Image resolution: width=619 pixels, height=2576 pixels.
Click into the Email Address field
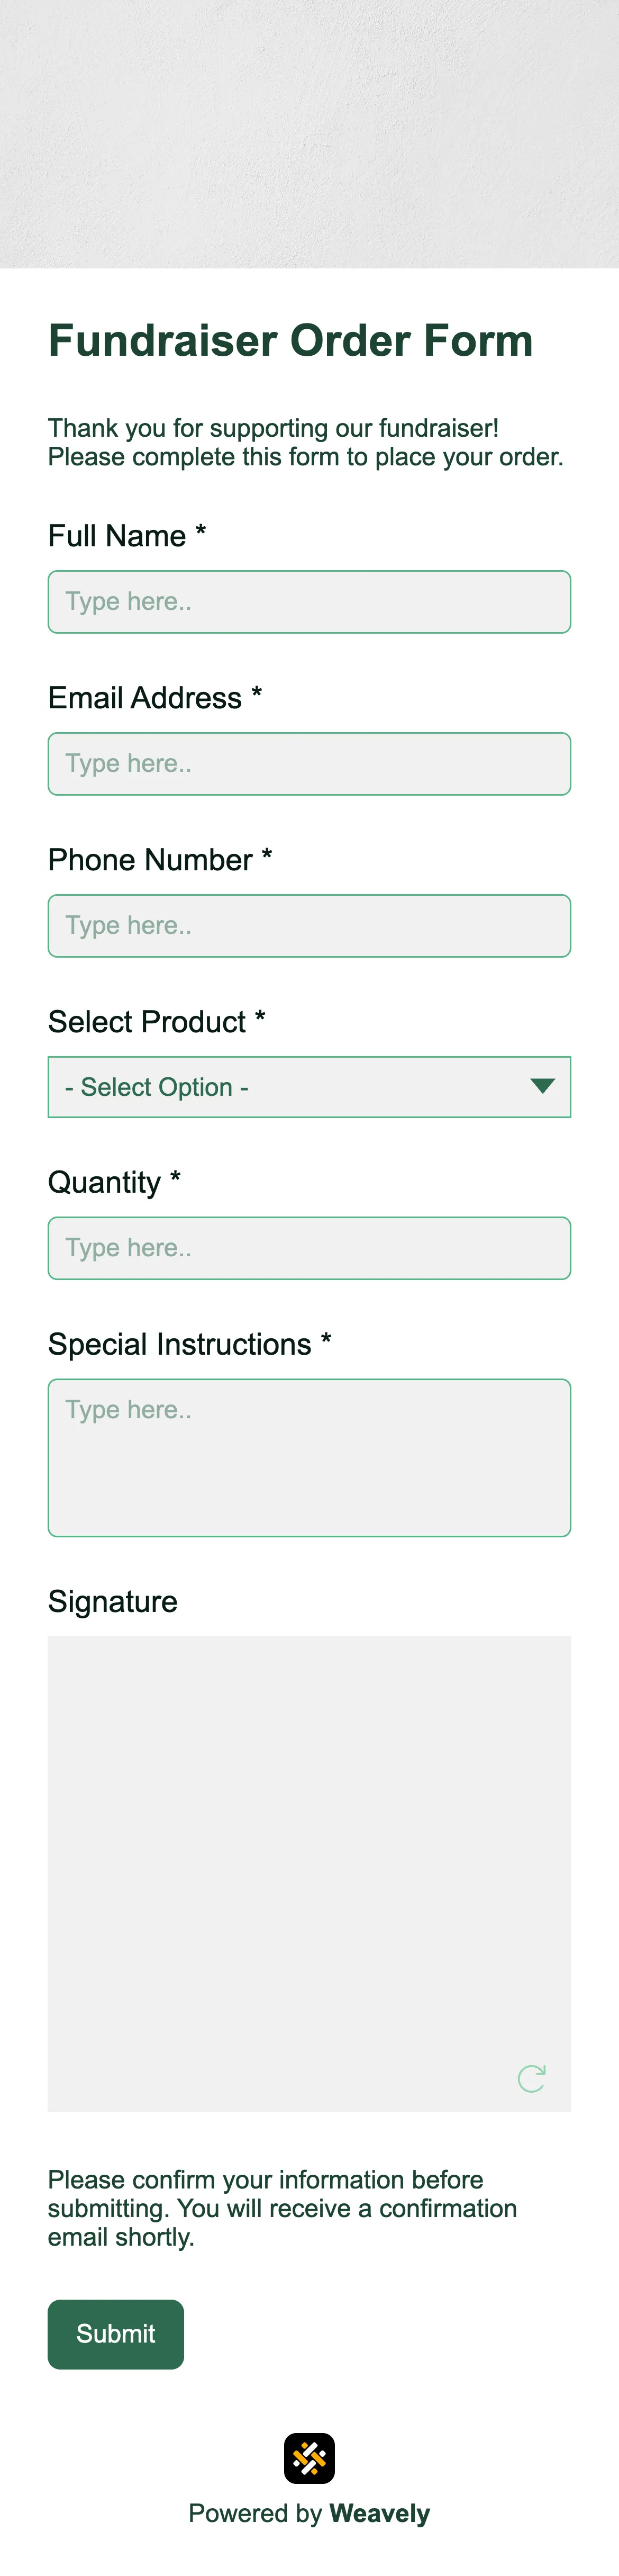(x=309, y=764)
